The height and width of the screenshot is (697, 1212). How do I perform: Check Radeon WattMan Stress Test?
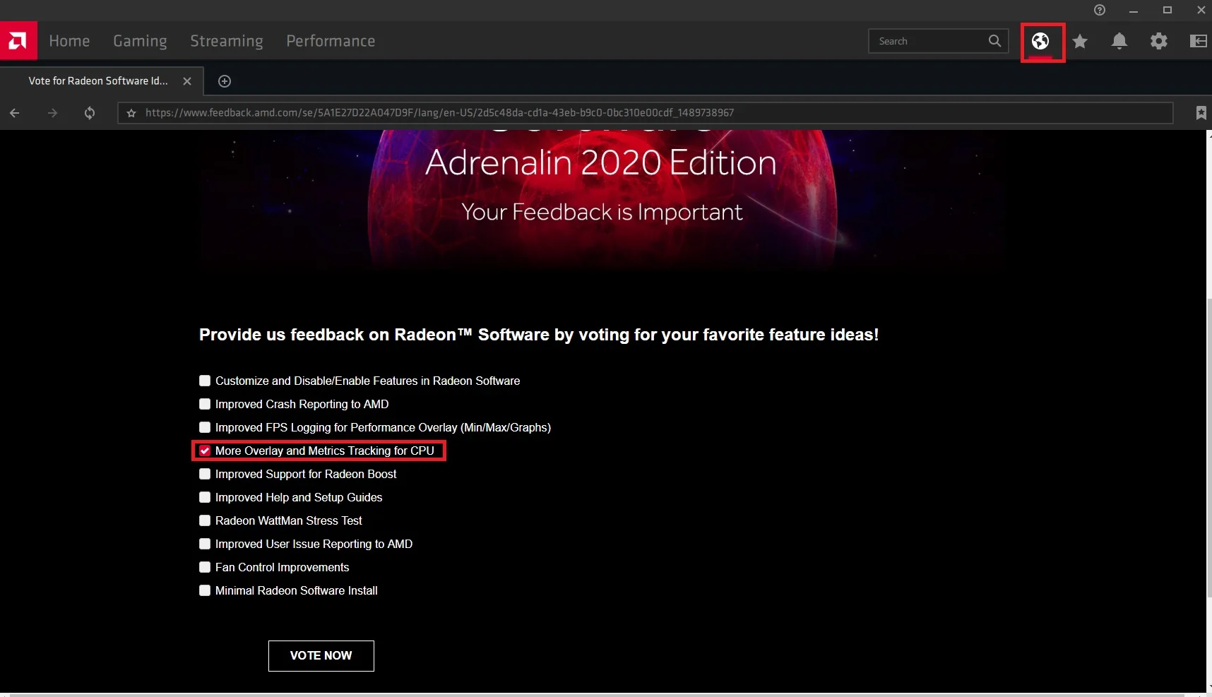(205, 520)
